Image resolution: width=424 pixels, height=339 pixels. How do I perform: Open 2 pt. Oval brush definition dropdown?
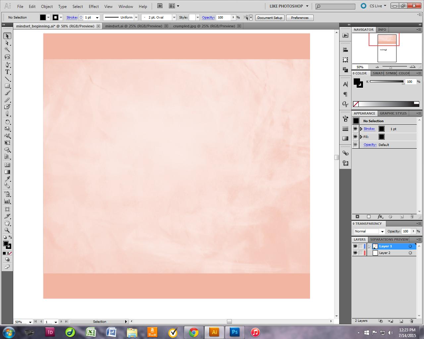click(x=174, y=18)
